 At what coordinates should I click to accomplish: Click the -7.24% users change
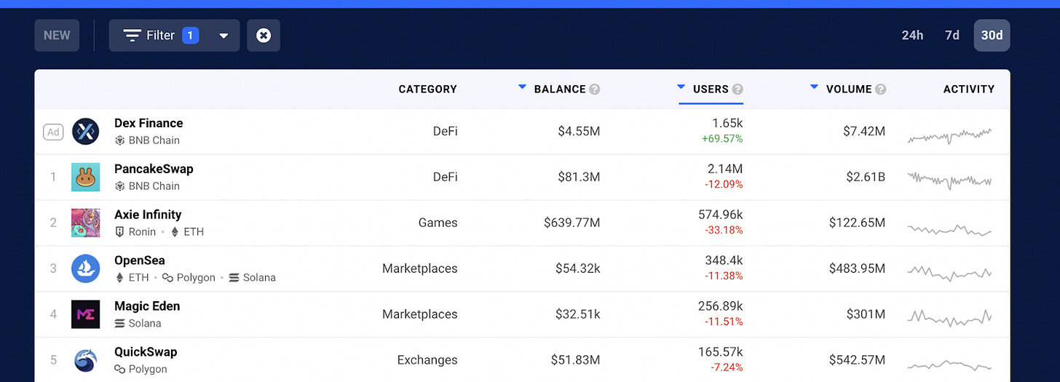[727, 367]
